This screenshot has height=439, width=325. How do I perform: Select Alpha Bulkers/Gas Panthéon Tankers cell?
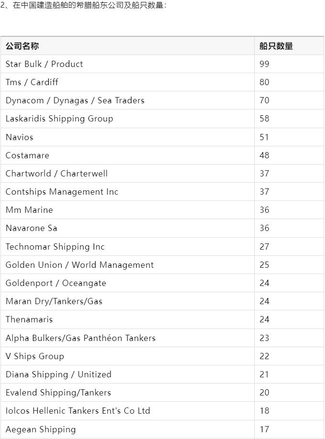[x=127, y=338]
